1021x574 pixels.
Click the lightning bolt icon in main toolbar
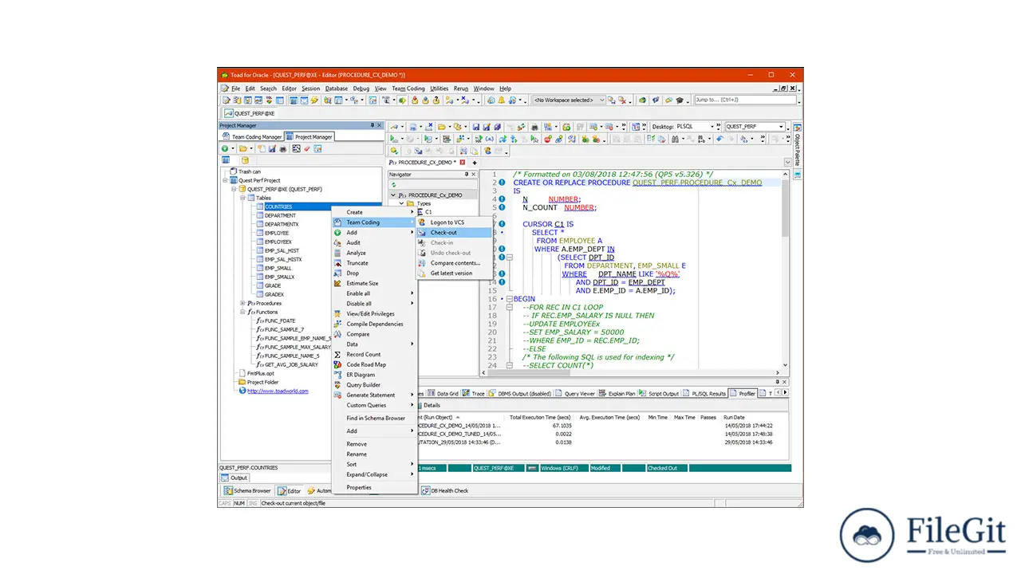[x=314, y=100]
